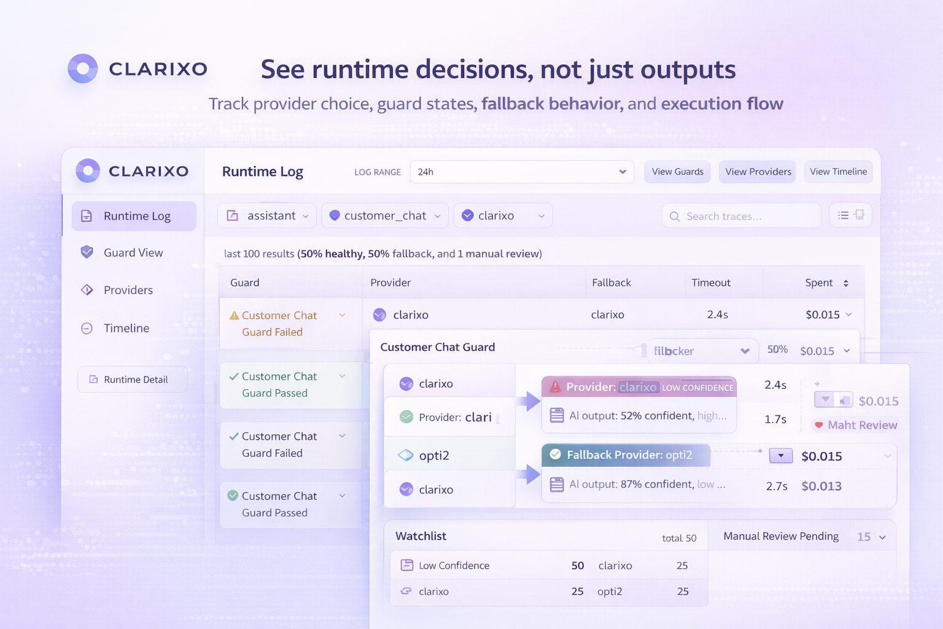Select the opti2 list item

point(449,455)
